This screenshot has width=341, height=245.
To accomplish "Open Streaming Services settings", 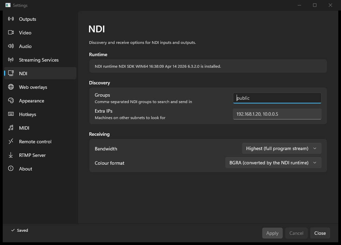I will point(40,60).
